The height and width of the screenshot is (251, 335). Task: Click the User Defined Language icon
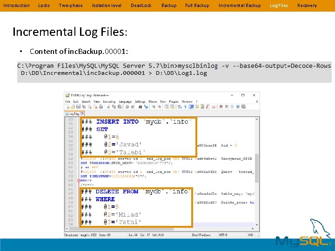click(x=197, y=107)
